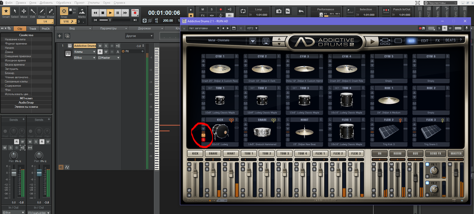Screen dimensions: 474x214
Task: Preview the kit with Addictive Drums play button
Action: click(373, 41)
